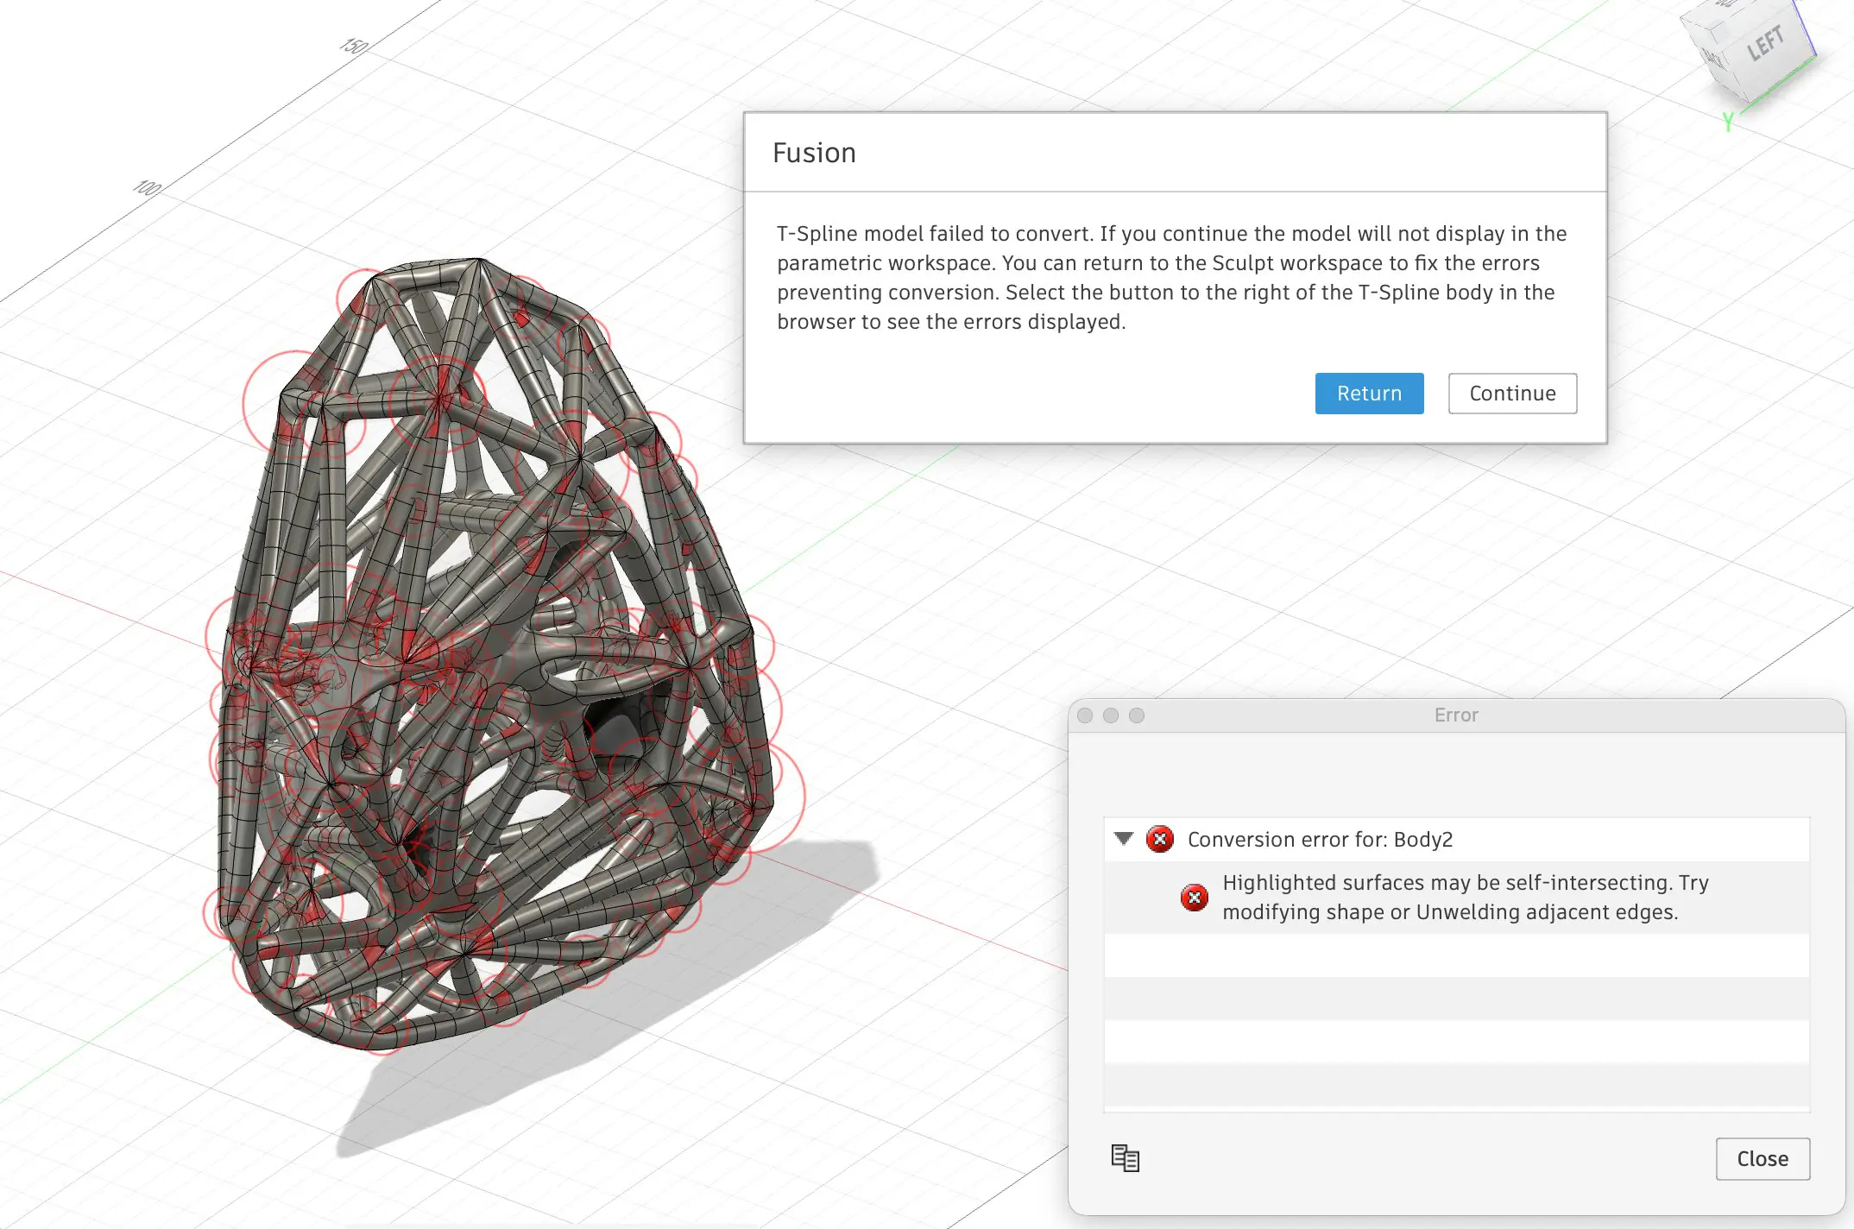Click red error icon beside Body2 entry
This screenshot has height=1229, width=1854.
(x=1159, y=839)
